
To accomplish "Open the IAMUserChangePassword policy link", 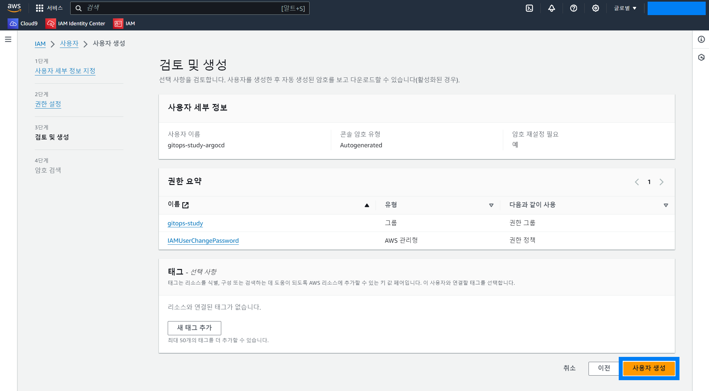I will coord(203,240).
